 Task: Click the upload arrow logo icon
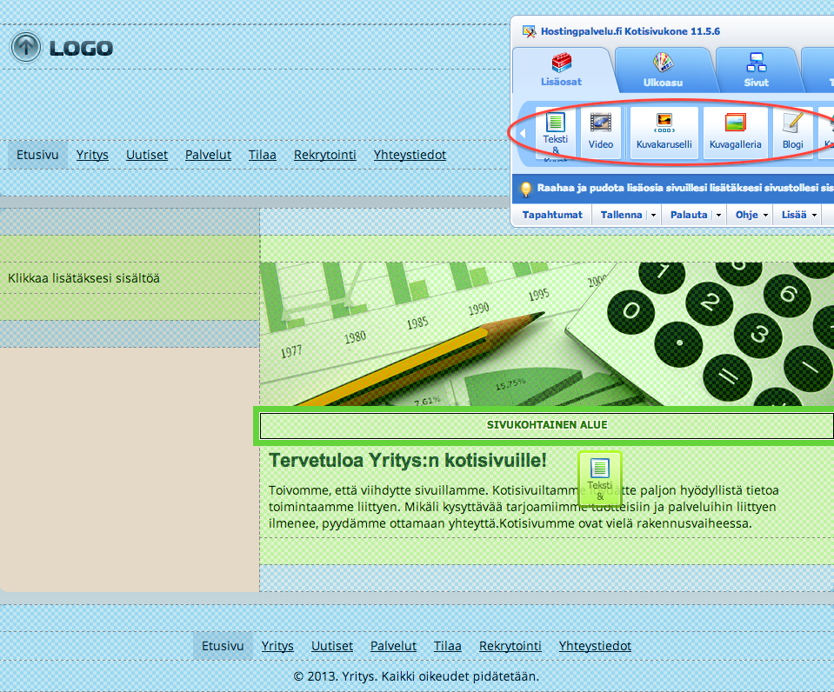point(27,46)
